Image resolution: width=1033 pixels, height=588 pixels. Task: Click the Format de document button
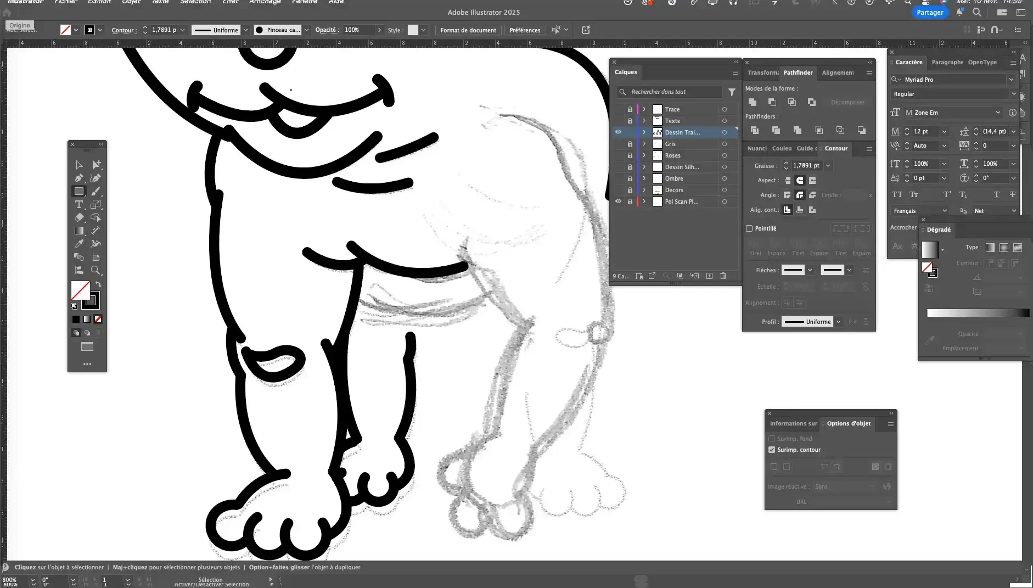pos(468,30)
